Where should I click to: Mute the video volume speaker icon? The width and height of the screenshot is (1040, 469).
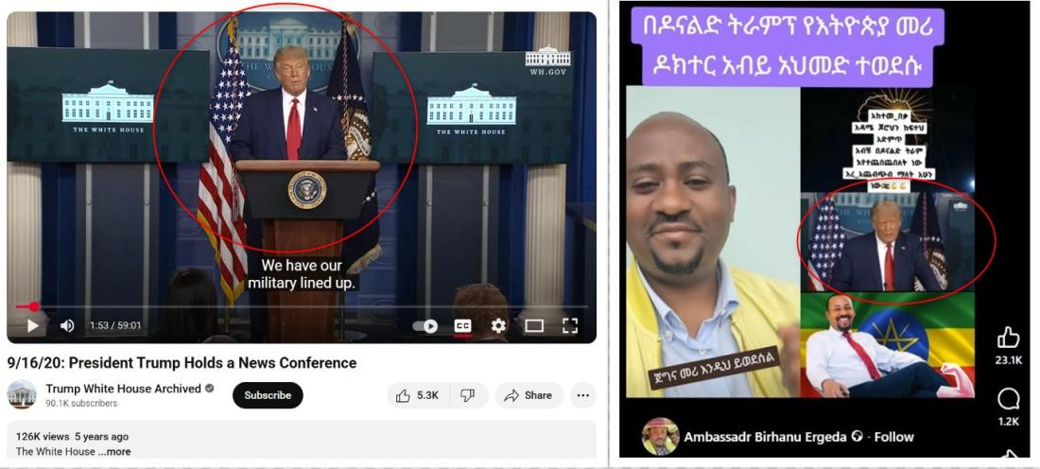click(67, 325)
